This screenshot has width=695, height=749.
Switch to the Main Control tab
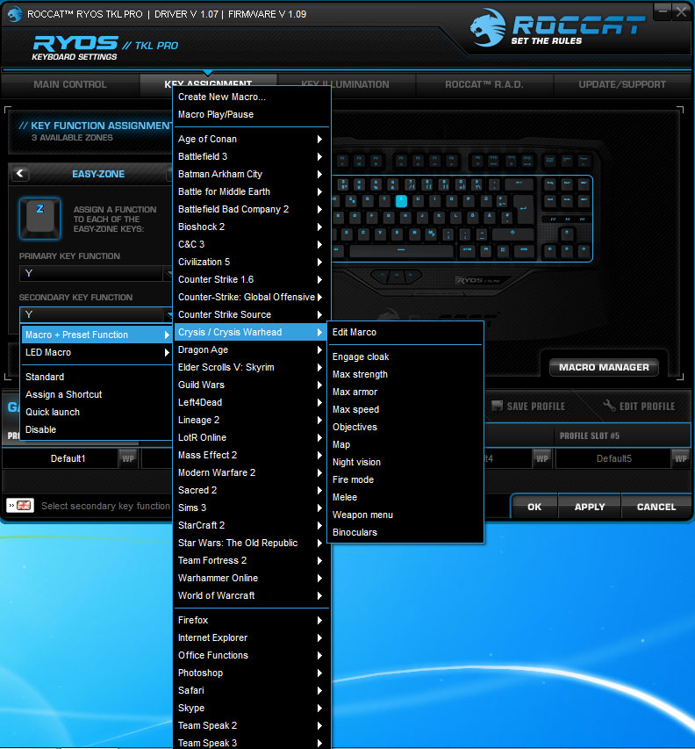coord(70,84)
